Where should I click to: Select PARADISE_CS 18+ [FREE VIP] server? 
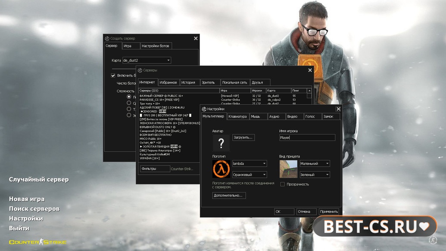pos(222,100)
